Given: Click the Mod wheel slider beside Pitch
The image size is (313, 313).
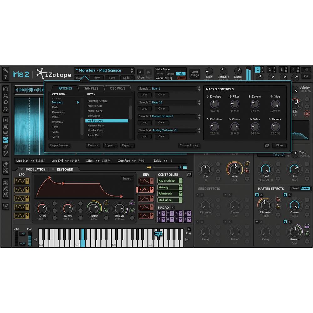Looking at the screenshot, I should click(30, 238).
